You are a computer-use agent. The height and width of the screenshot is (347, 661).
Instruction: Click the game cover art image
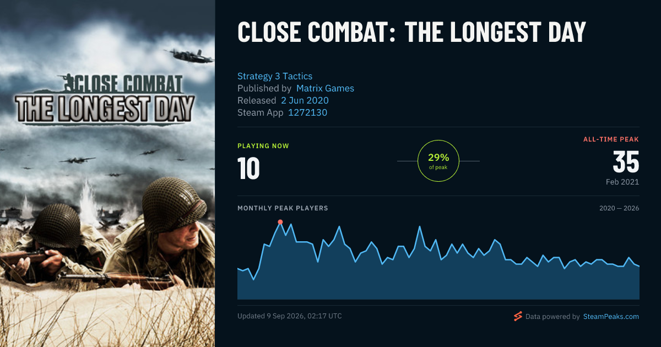click(x=107, y=173)
